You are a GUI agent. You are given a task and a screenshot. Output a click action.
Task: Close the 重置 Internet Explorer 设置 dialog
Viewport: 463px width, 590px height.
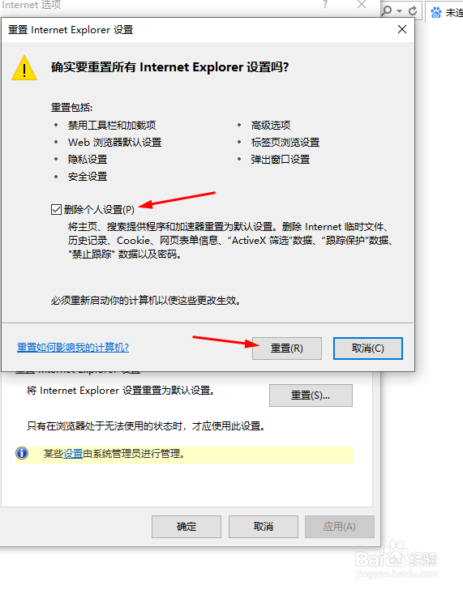(x=402, y=29)
